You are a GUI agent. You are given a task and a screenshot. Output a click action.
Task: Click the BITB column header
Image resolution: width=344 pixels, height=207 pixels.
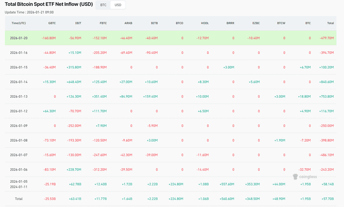pyautogui.click(x=154, y=23)
